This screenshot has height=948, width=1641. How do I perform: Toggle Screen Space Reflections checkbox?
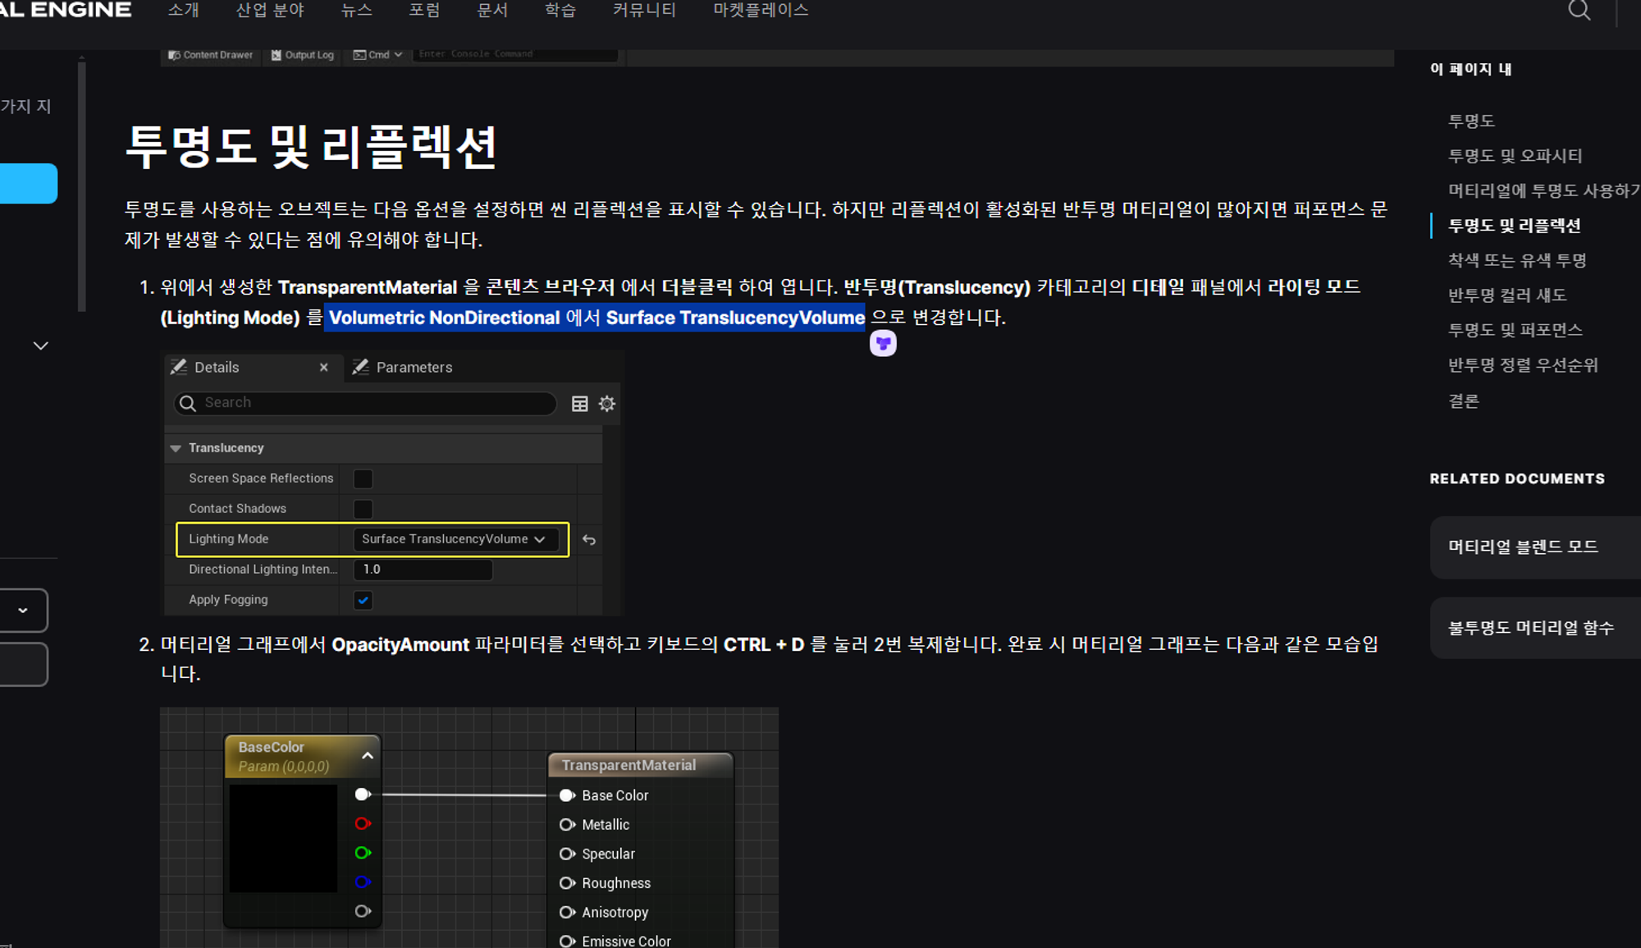pyautogui.click(x=363, y=479)
